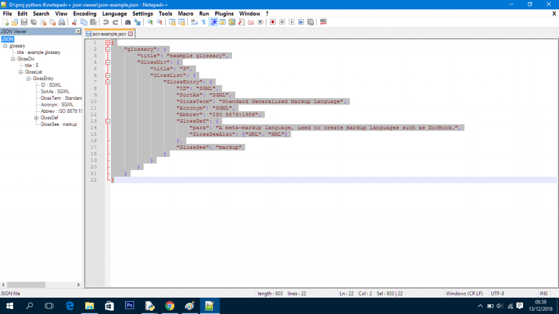
Task: Expand the GlossDef tree node
Action: 36,118
